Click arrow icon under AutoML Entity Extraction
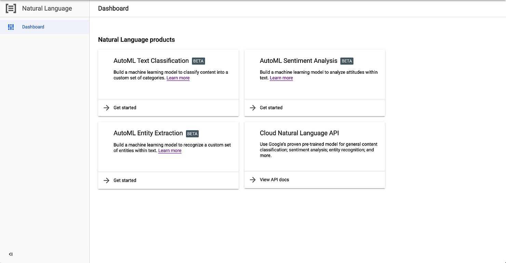 pyautogui.click(x=107, y=180)
